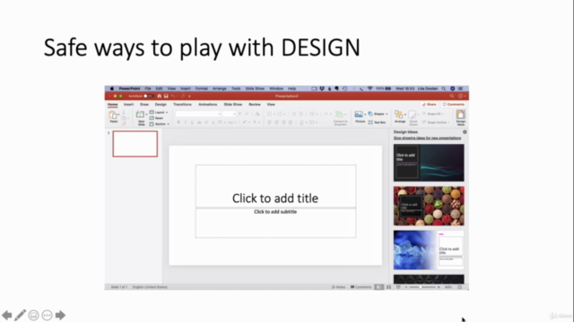Open the font size combo box
The width and height of the screenshot is (574, 322).
[x=230, y=114]
